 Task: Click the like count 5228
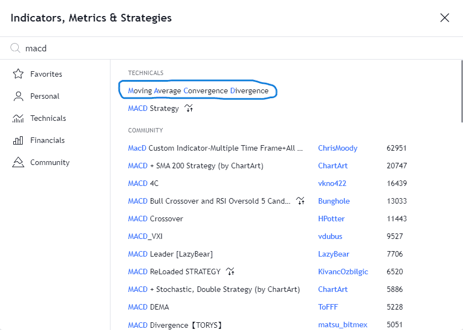(395, 307)
